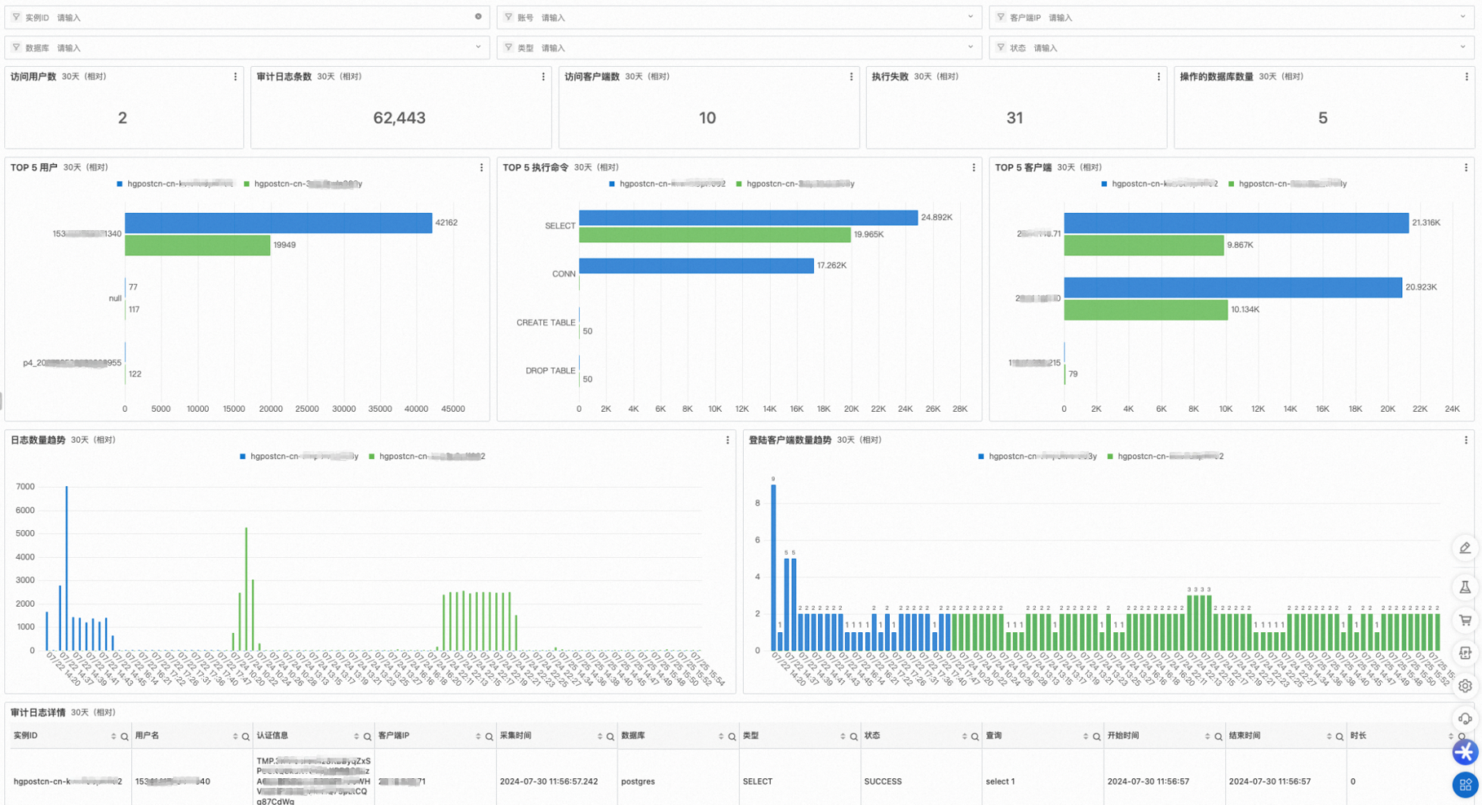Open the edit pencil tool in right sidebar
The height and width of the screenshot is (805, 1482).
click(x=1465, y=548)
